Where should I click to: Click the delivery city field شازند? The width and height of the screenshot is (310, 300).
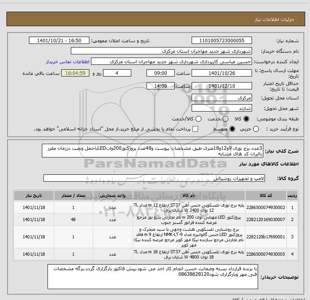click(221, 108)
